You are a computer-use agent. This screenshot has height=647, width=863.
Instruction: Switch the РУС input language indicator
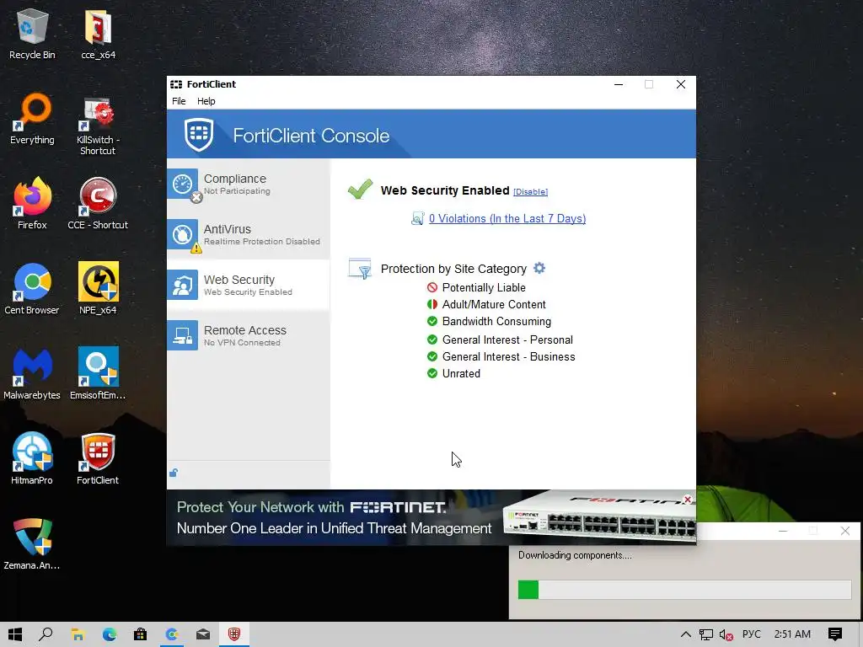pos(751,634)
